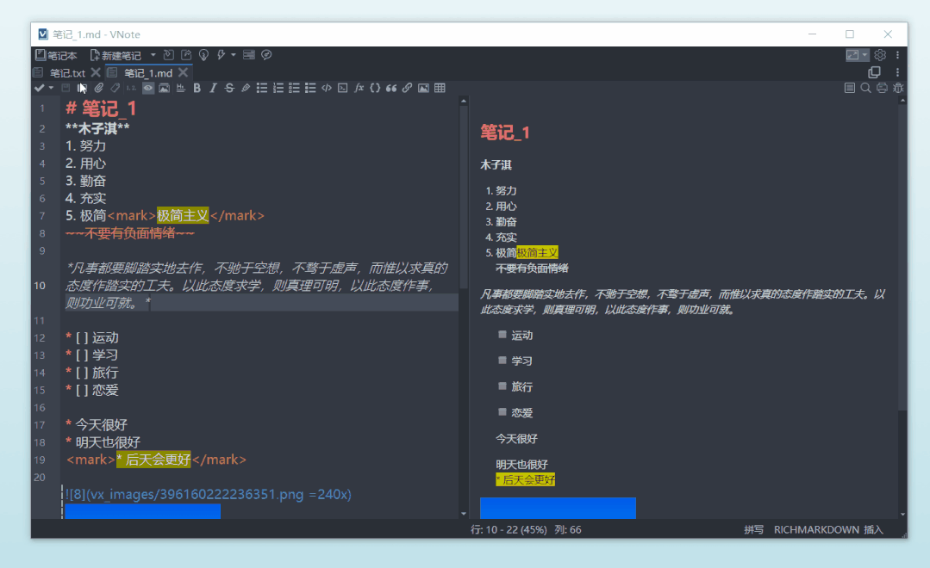Image resolution: width=930 pixels, height=568 pixels.
Task: Apply bold with the B icon
Action: [x=197, y=89]
